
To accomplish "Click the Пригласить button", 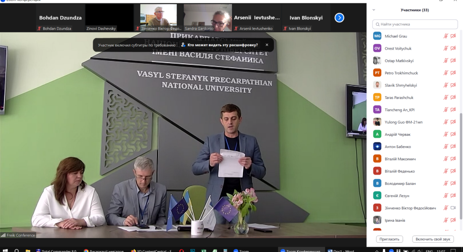I will pyautogui.click(x=389, y=239).
